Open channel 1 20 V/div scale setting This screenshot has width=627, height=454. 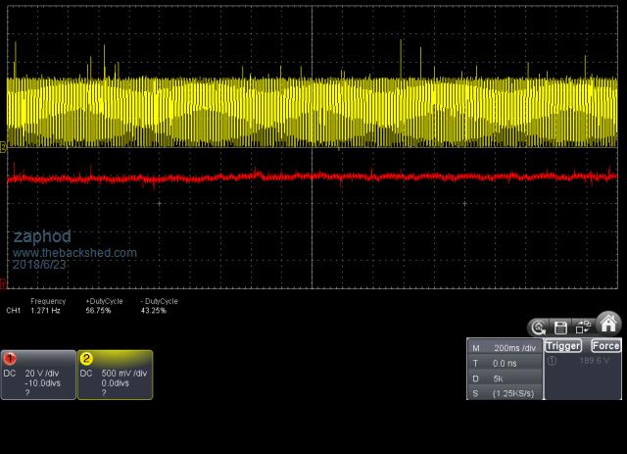pos(43,374)
